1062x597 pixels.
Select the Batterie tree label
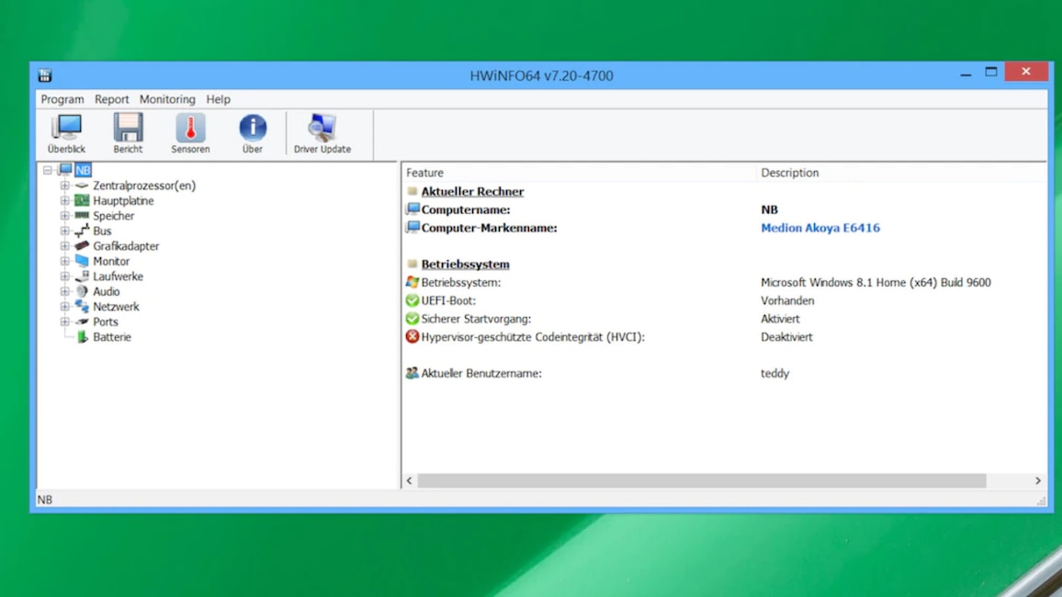[x=112, y=337]
